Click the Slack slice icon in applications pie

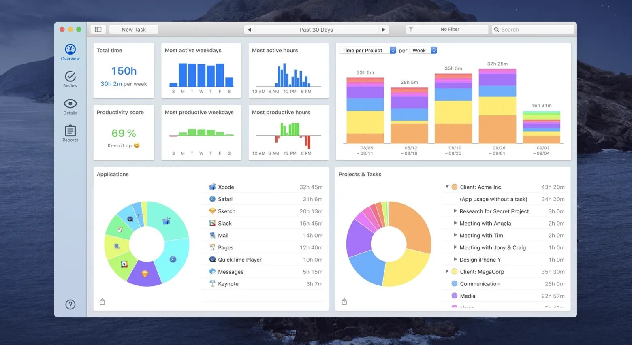pos(124,264)
